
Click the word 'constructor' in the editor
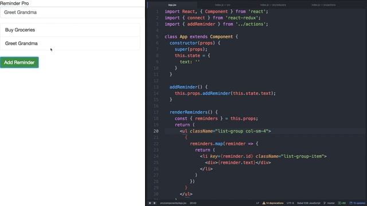tap(183, 43)
